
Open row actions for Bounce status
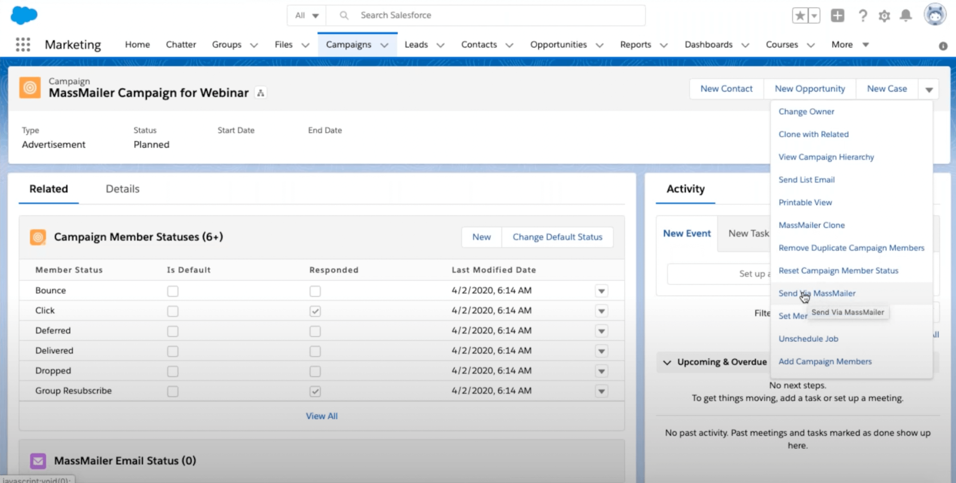pyautogui.click(x=601, y=291)
